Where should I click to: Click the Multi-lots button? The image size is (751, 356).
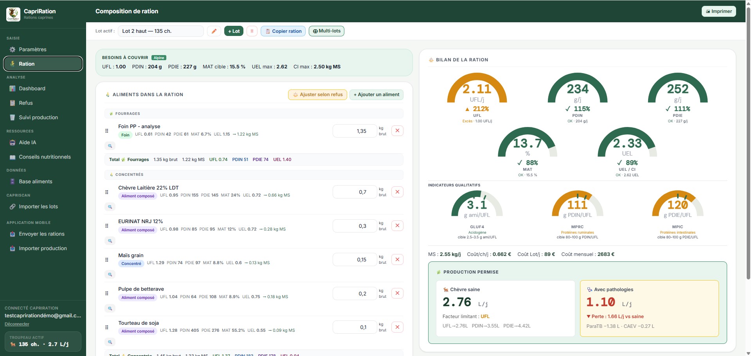coord(326,31)
